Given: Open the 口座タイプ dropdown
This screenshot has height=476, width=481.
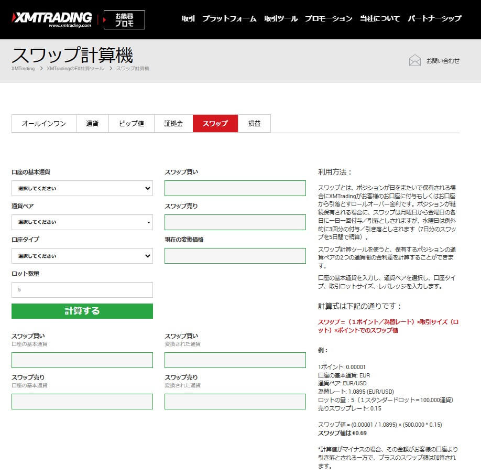Looking at the screenshot, I should pos(82,256).
